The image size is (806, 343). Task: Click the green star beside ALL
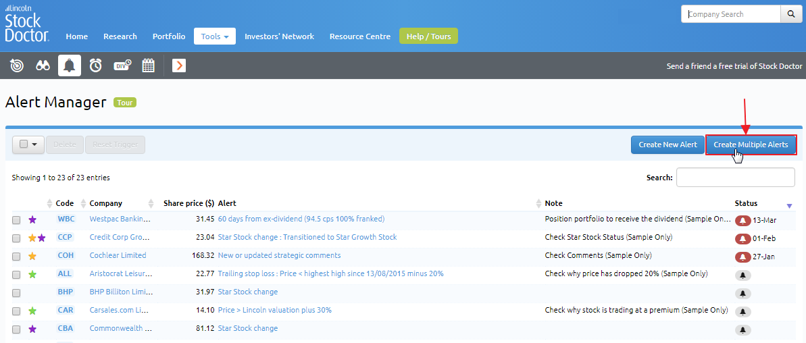click(32, 274)
